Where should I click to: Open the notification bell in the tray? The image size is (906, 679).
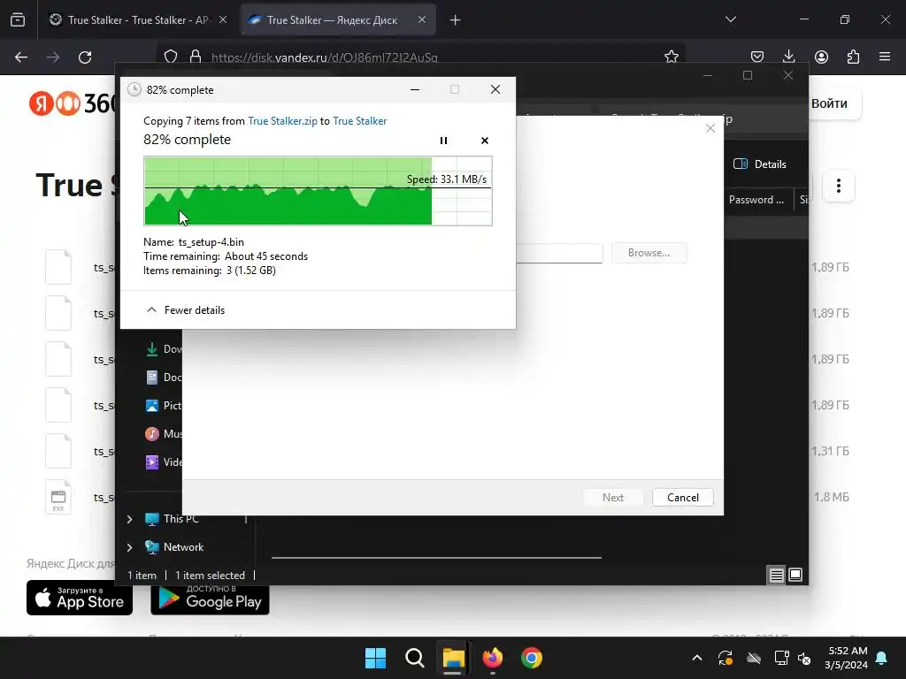(x=882, y=658)
